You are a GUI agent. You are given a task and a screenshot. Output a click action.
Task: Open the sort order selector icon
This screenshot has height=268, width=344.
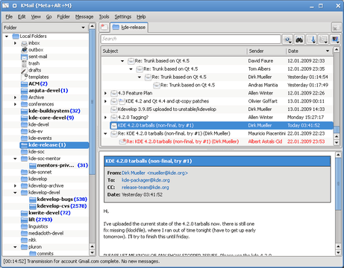(311, 39)
